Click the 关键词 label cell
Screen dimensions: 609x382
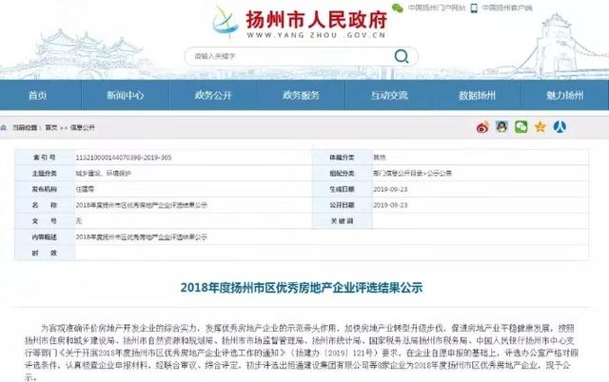coord(343,220)
